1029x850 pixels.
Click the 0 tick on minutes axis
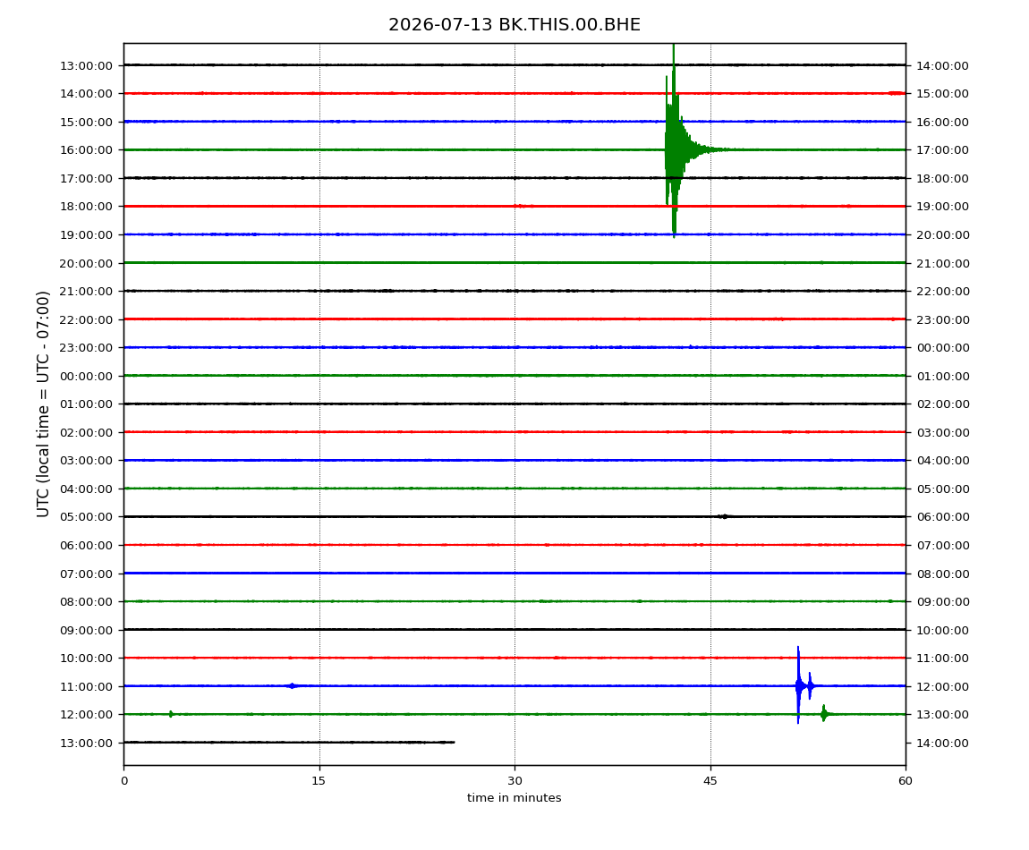[x=124, y=780]
